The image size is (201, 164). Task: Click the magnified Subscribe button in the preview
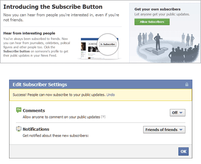pos(108,44)
